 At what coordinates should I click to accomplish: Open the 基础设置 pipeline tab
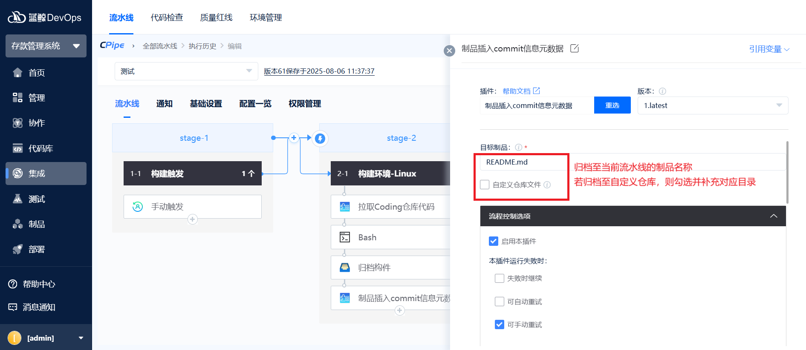coord(206,104)
